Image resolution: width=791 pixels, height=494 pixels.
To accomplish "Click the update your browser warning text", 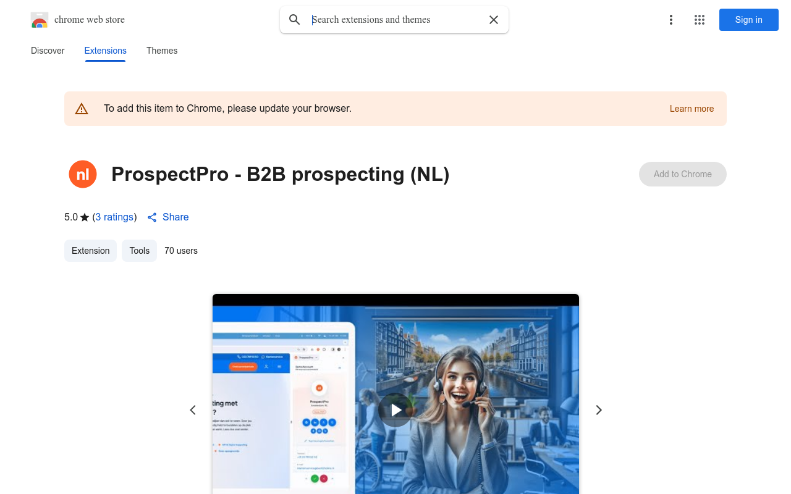I will 227,109.
